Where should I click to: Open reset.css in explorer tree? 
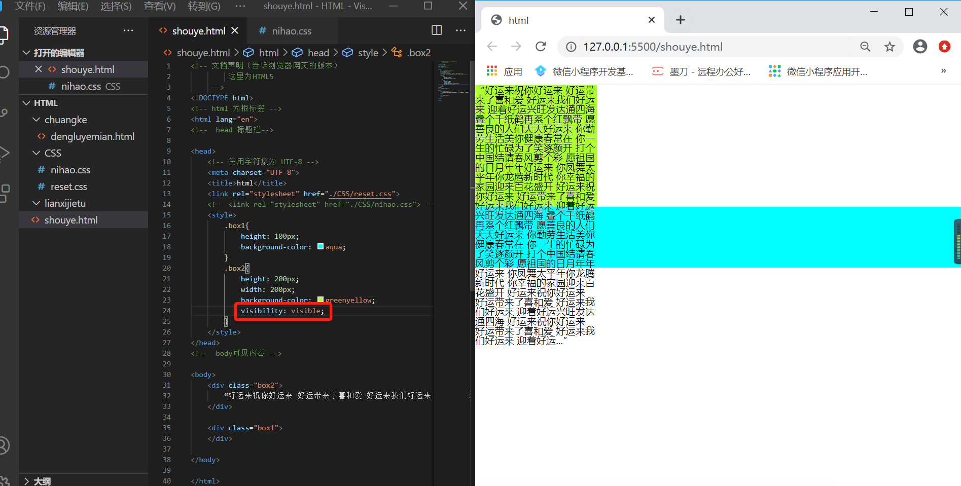pyautogui.click(x=83, y=186)
